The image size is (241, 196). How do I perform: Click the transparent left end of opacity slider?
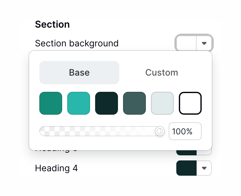44,131
